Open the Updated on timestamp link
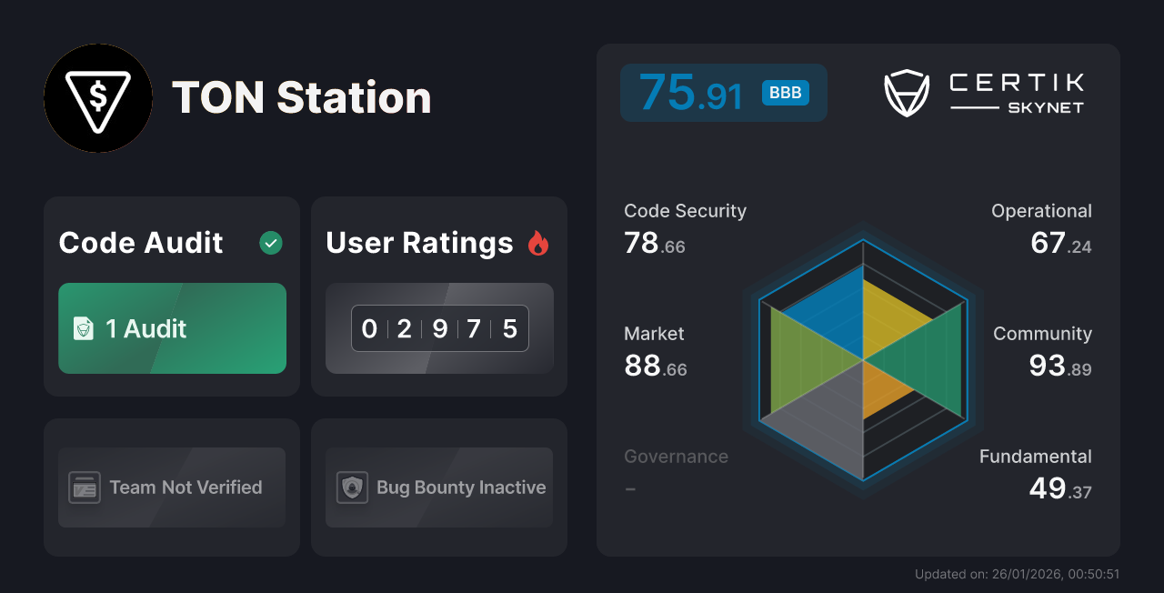The image size is (1164, 593). point(1018,574)
